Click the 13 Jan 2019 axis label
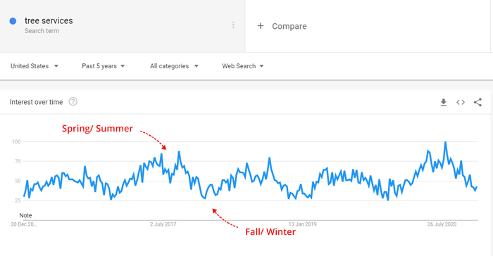This screenshot has width=493, height=256. tap(302, 224)
